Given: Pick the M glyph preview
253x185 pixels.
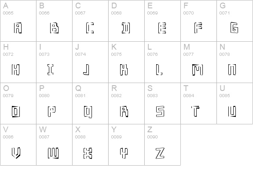Looking at the screenshot, I should coord(198,69).
